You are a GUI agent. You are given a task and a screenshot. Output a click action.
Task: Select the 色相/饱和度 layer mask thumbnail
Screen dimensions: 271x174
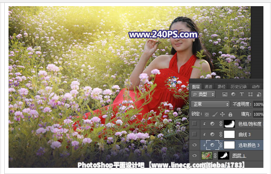click(x=229, y=124)
